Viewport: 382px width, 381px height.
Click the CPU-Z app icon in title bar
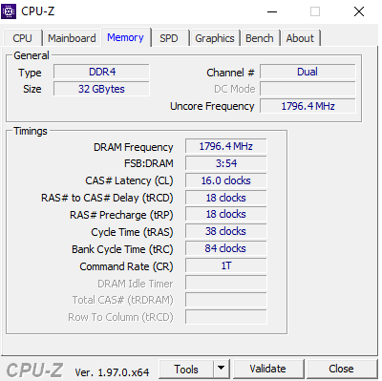coord(9,11)
